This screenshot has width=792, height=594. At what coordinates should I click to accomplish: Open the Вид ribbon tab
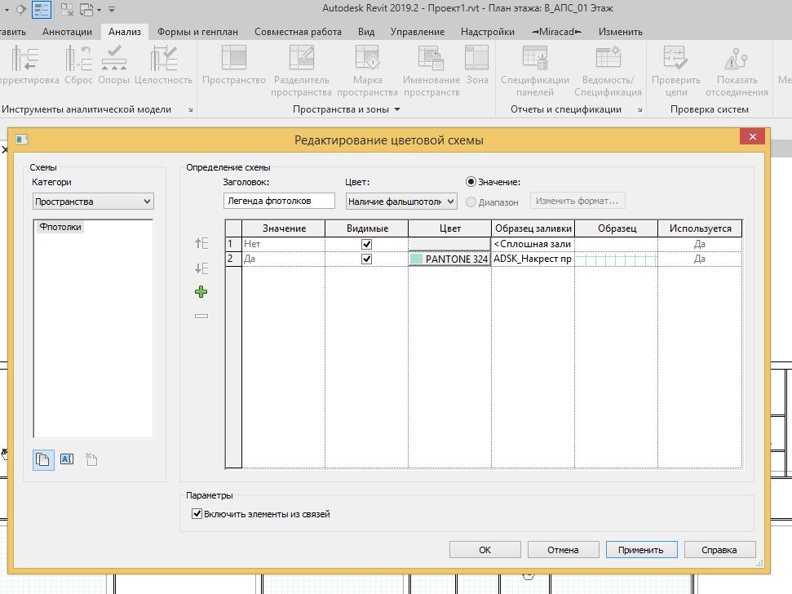[x=366, y=31]
